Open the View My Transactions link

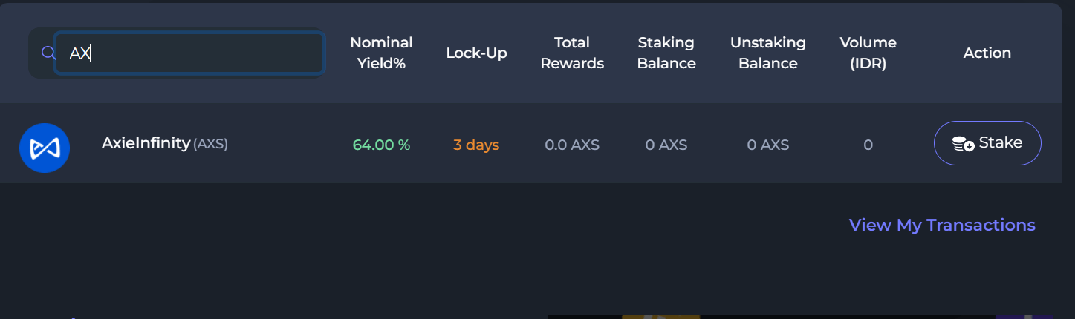(x=941, y=225)
